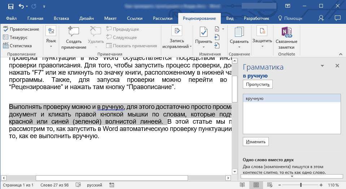Image resolution: width=346 pixels, height=189 pixels.
Task: Click the Save icon in quick access toolbar
Action: click(x=10, y=6)
